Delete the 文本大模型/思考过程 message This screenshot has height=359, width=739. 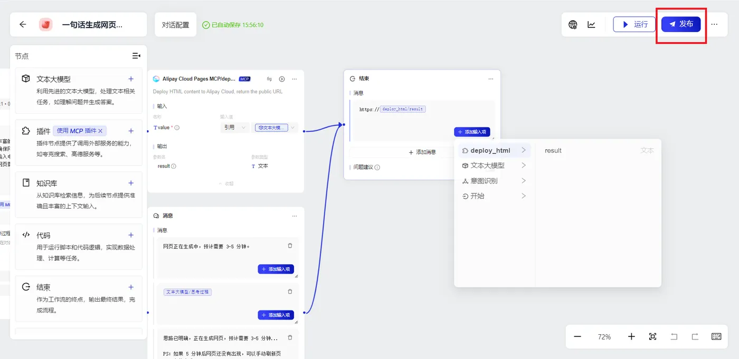(290, 292)
